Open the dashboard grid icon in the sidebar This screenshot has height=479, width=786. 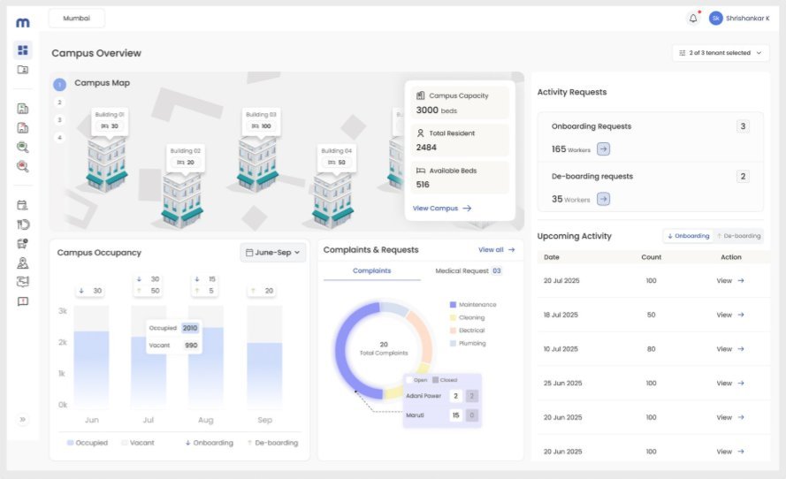23,49
